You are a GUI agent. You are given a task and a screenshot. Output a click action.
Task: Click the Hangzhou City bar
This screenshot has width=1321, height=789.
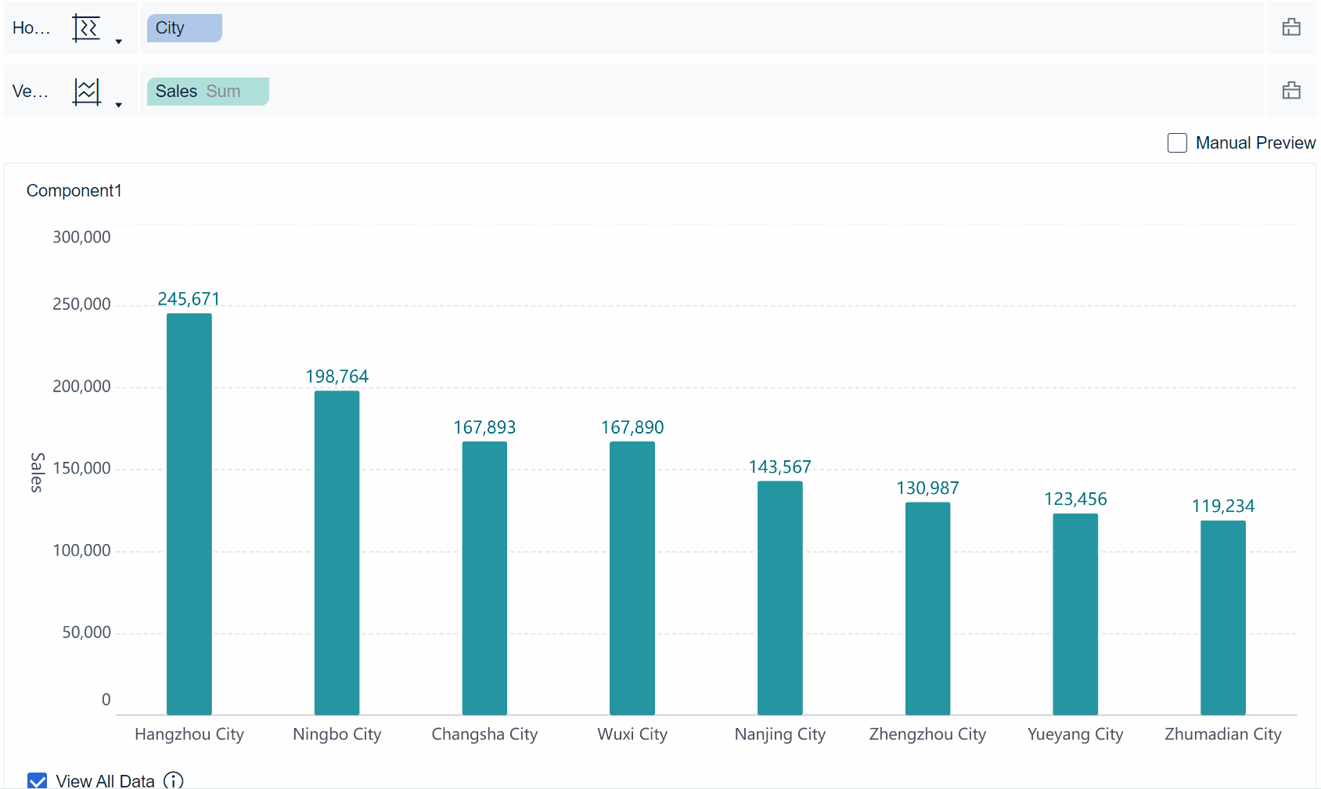point(189,513)
